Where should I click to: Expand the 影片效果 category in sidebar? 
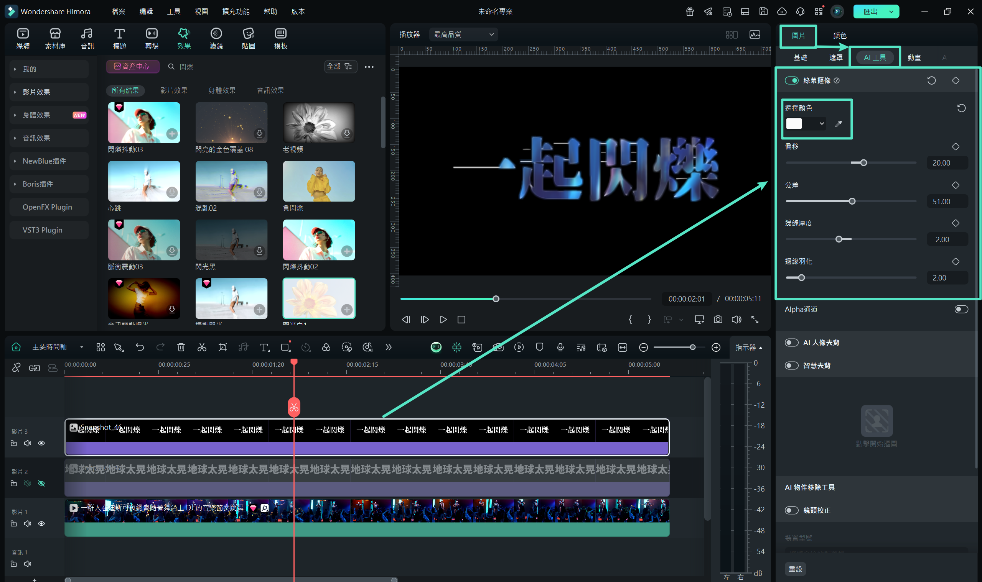pos(36,92)
